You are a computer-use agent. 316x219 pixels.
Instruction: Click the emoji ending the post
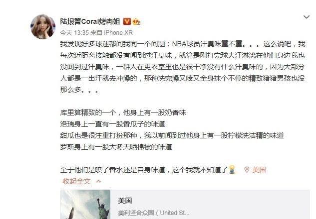coord(232,170)
